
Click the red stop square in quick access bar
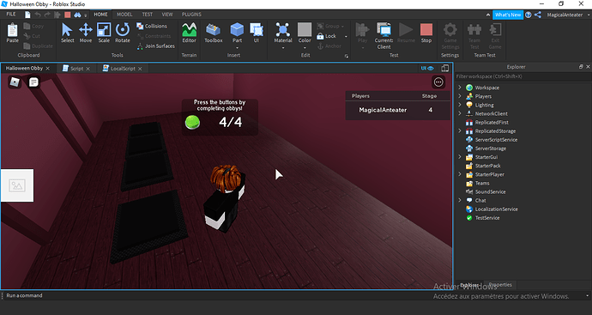click(68, 15)
